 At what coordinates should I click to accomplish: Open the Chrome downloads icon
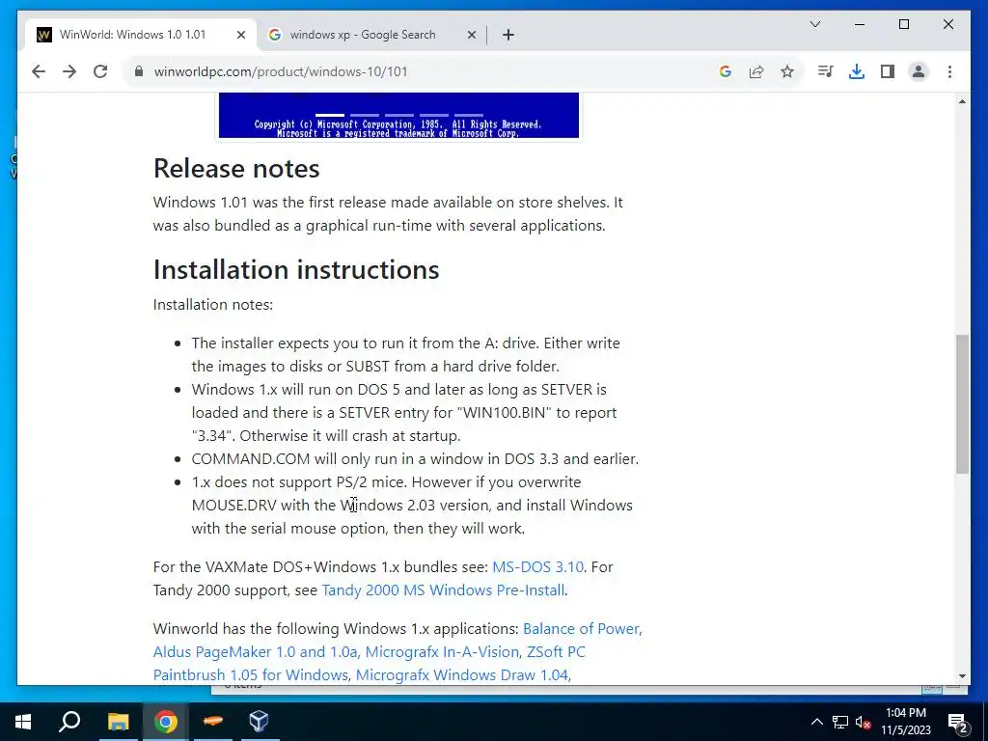coord(857,71)
